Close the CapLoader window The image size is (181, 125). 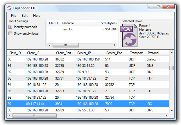[x=168, y=7]
